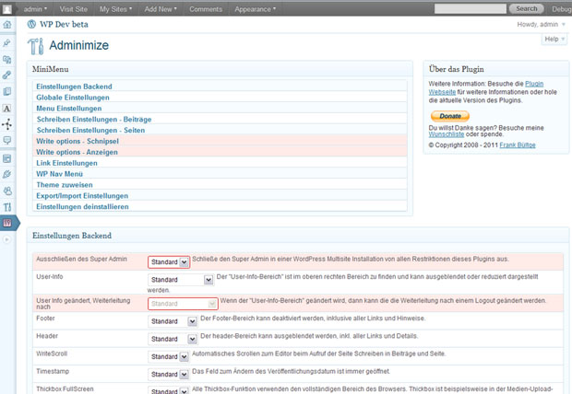Image resolution: width=572 pixels, height=394 pixels.
Task: Open the User Info geändert Weiterleitung dropdown
Action: tap(183, 304)
